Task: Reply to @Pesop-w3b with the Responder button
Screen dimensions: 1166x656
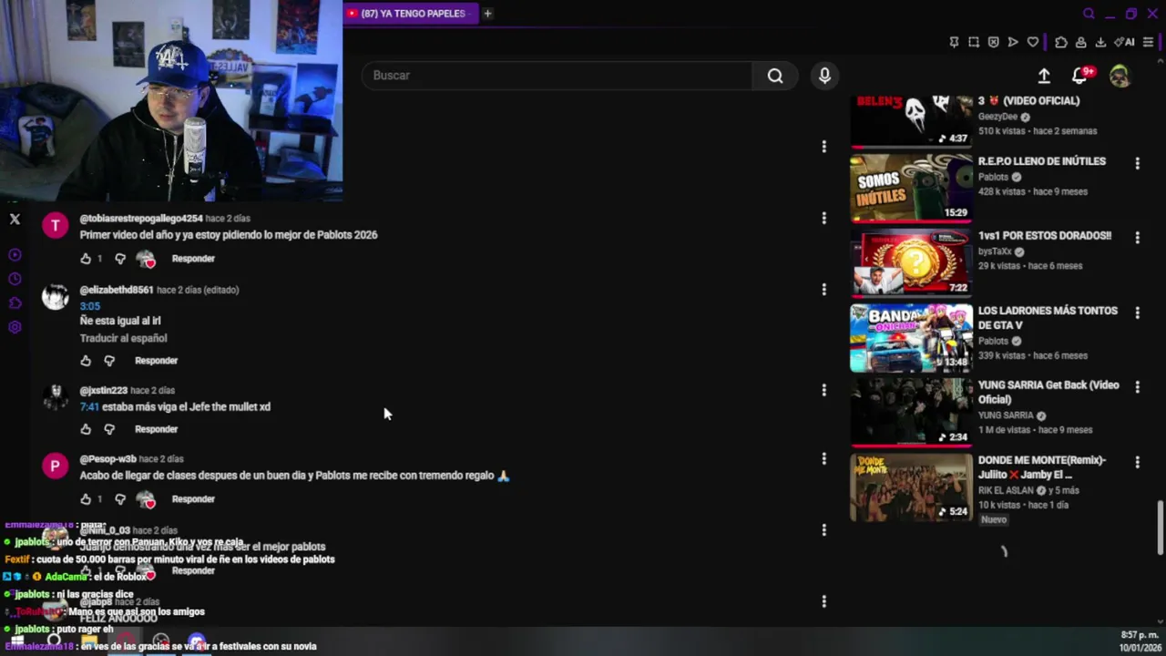Action: 193,499
